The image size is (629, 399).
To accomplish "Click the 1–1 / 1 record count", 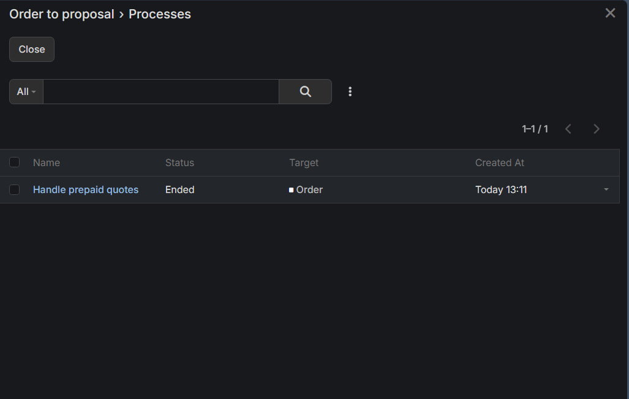I will pyautogui.click(x=535, y=129).
